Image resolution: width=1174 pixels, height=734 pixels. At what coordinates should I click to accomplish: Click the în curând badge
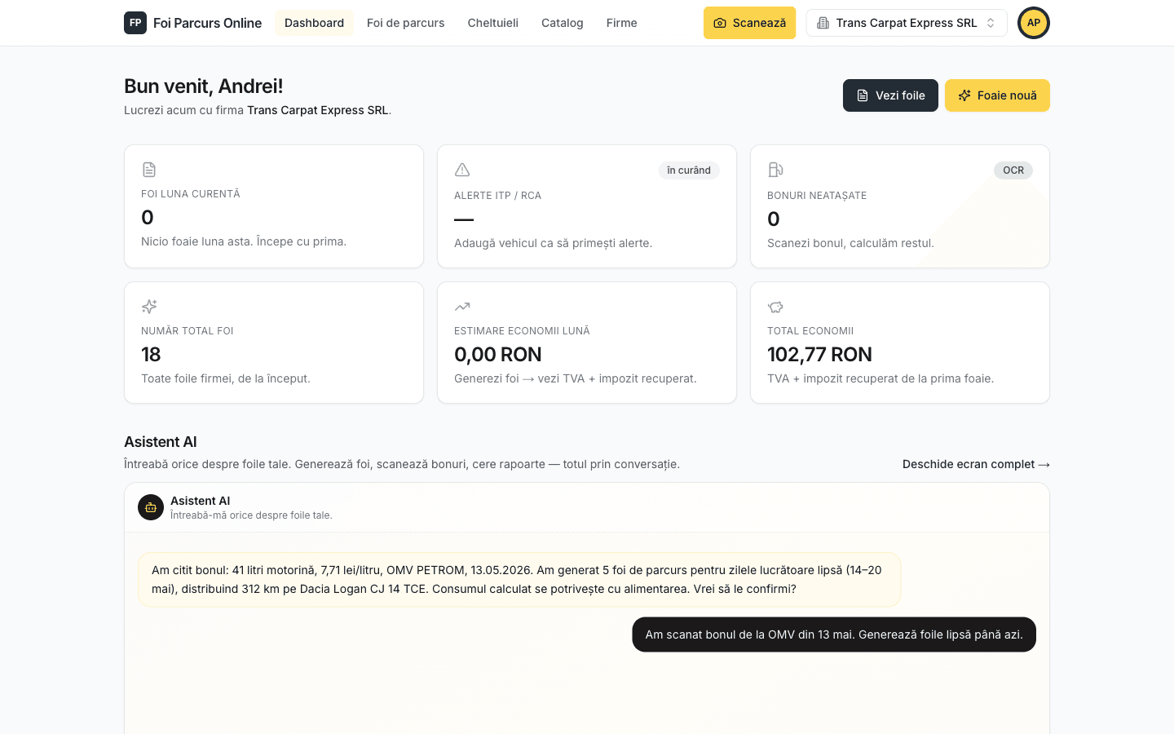tap(689, 170)
